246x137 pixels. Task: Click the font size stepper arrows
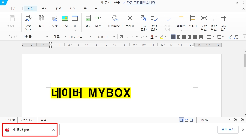[111, 37]
